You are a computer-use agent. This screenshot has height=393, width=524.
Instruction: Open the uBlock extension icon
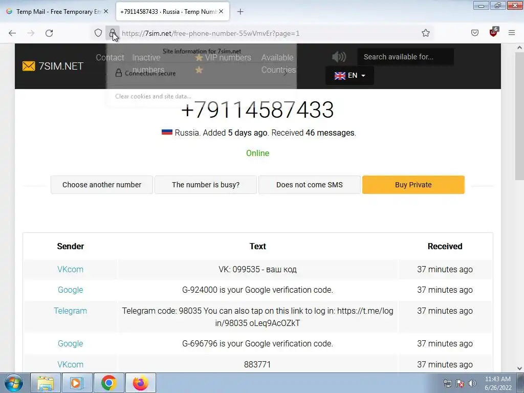tap(494, 32)
